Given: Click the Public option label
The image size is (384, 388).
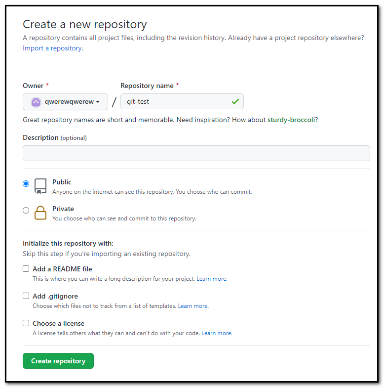Looking at the screenshot, I should (x=62, y=182).
